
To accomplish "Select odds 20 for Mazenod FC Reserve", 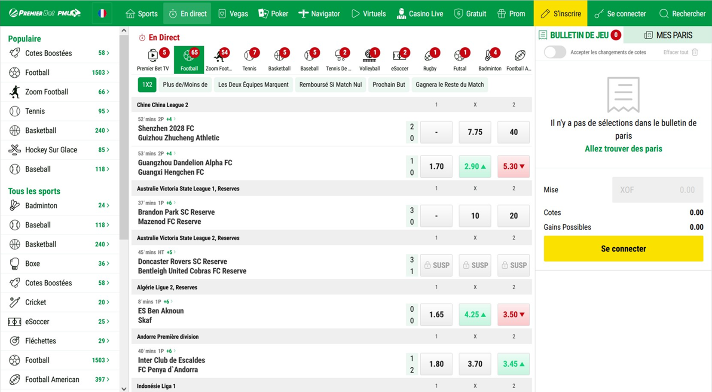I will (513, 216).
